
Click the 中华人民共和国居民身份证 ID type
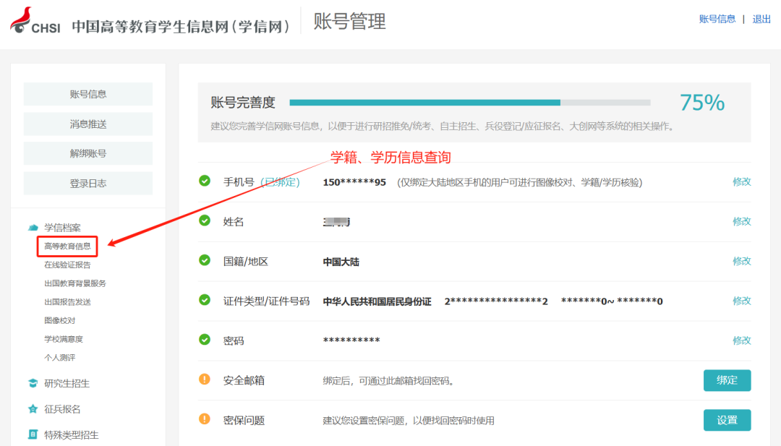click(377, 301)
